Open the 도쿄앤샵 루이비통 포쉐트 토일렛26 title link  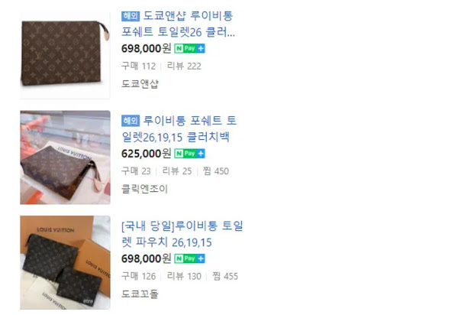[178, 24]
